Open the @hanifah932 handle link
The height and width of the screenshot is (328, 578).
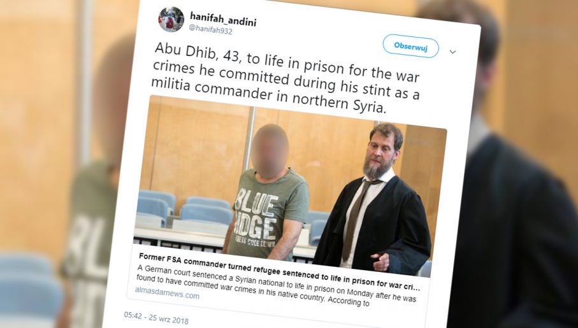tap(210, 31)
